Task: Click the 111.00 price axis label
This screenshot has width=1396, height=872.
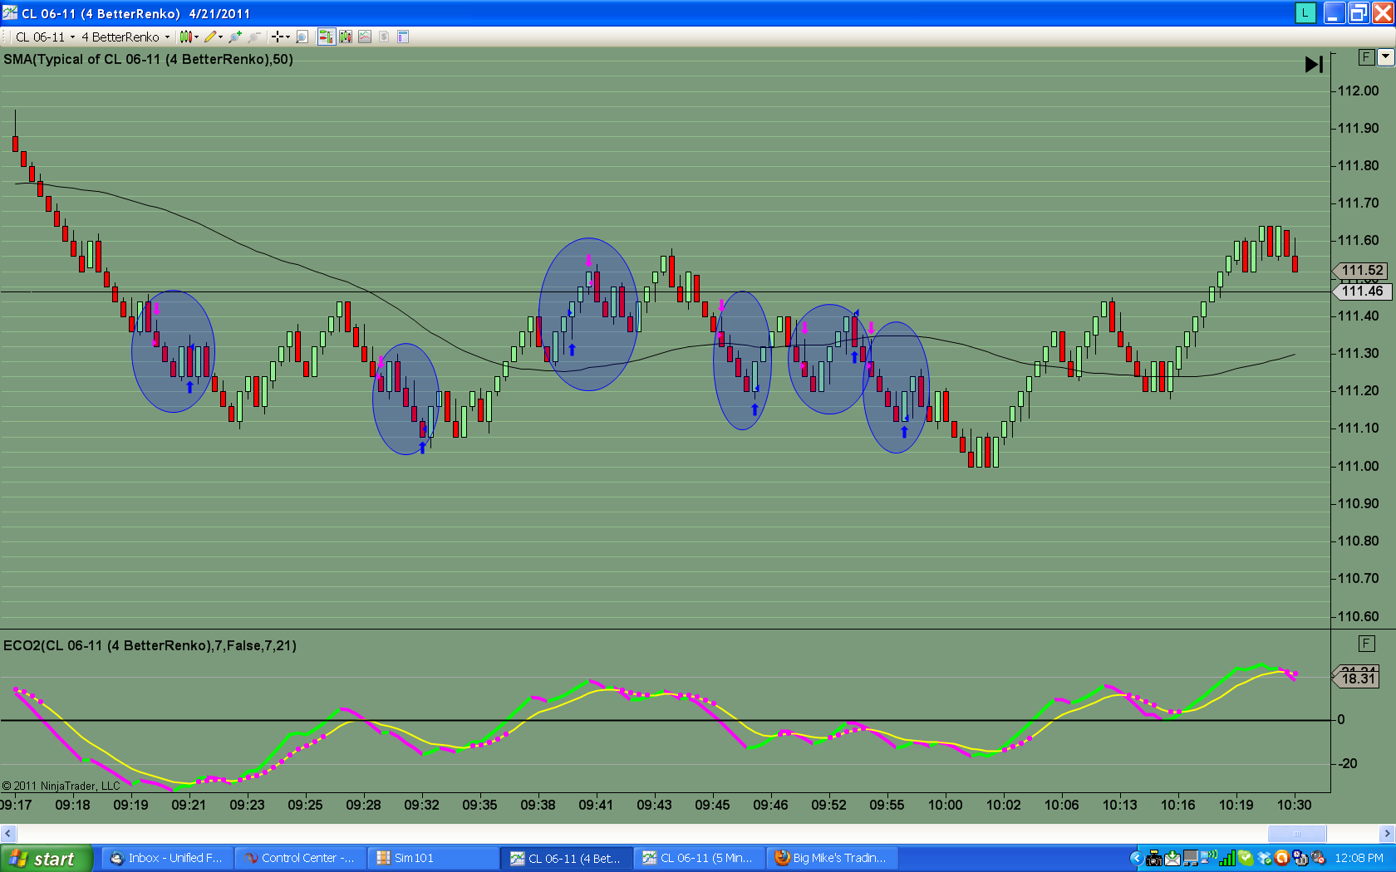Action: coord(1358,467)
